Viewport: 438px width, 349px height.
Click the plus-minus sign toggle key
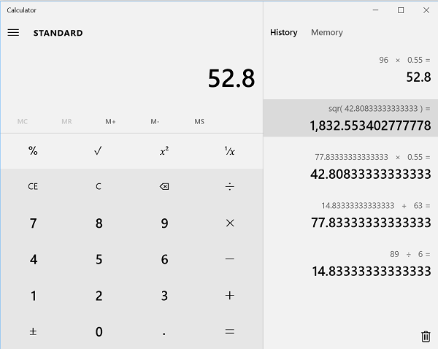(x=33, y=331)
